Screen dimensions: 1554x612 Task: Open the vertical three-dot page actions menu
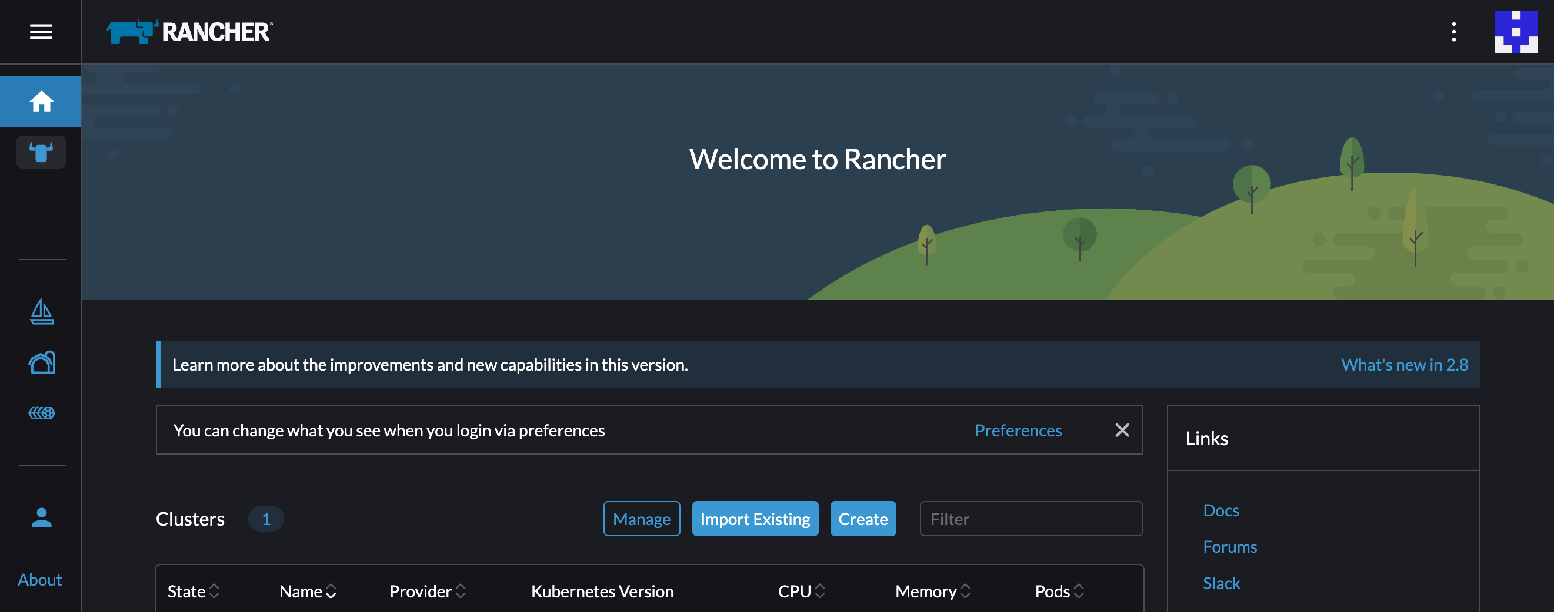[x=1453, y=32]
